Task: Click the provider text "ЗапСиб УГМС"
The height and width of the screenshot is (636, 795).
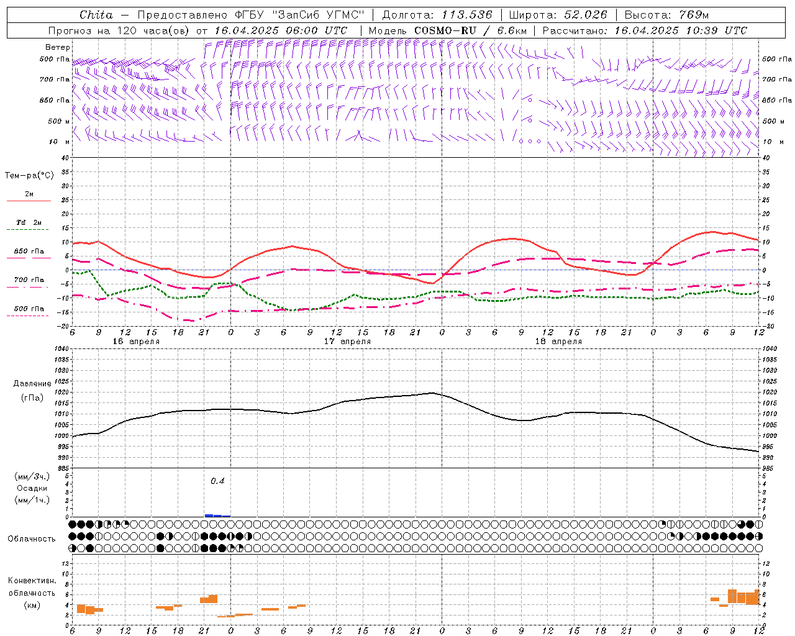Action: [318, 15]
